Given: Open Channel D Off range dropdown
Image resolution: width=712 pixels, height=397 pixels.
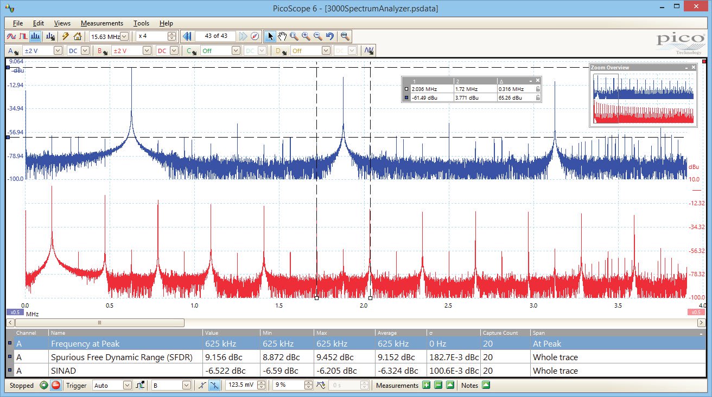Looking at the screenshot, I should 326,51.
